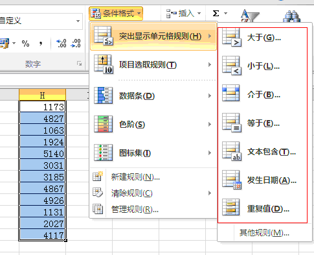The height and width of the screenshot is (255, 314).
Task: Click the increase decimal button
Action: pos(61,43)
